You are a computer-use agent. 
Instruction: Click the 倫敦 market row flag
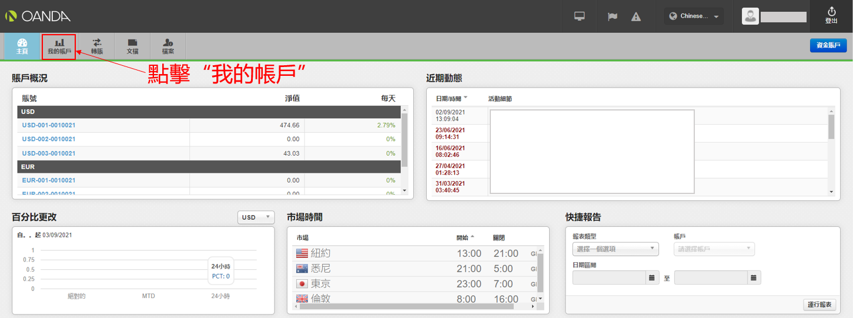(x=302, y=299)
